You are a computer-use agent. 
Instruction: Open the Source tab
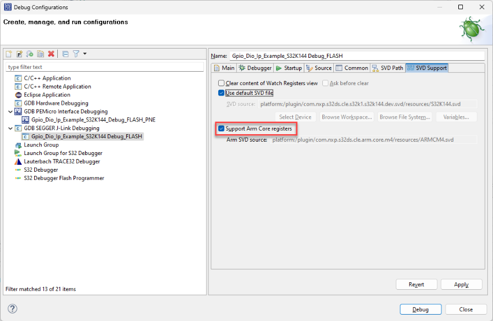point(319,68)
